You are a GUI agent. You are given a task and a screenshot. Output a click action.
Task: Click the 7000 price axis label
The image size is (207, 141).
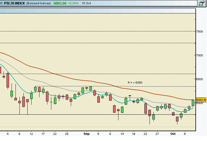pos(200,55)
